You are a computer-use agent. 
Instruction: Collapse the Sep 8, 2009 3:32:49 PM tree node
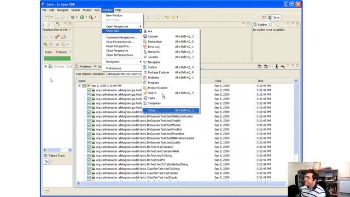pos(79,86)
